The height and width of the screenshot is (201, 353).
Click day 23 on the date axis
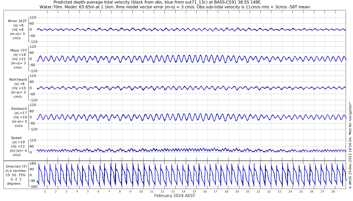coord(280,191)
